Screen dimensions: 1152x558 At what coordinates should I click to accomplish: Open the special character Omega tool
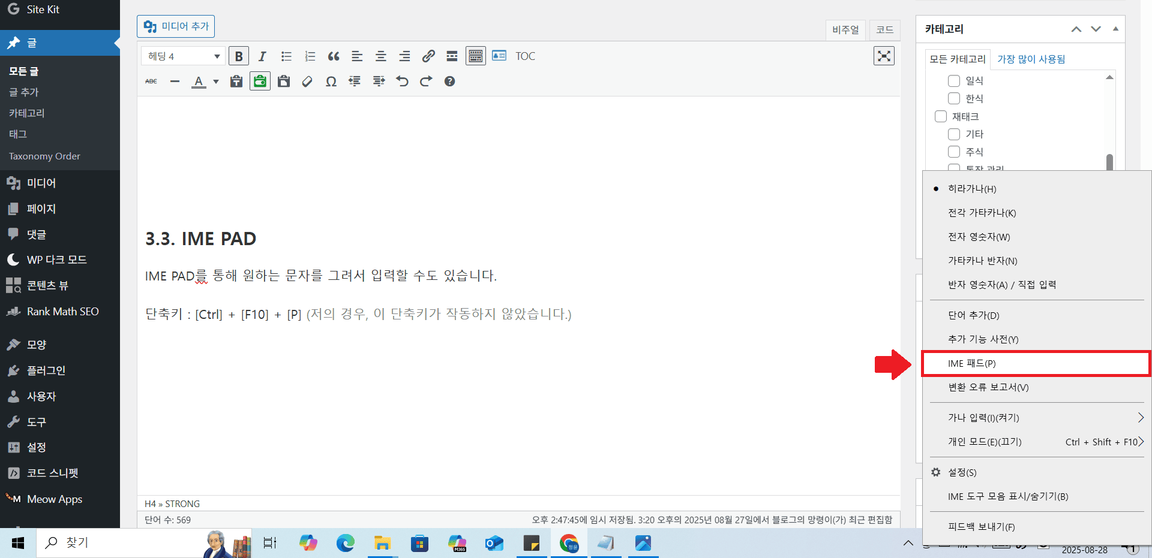click(331, 82)
